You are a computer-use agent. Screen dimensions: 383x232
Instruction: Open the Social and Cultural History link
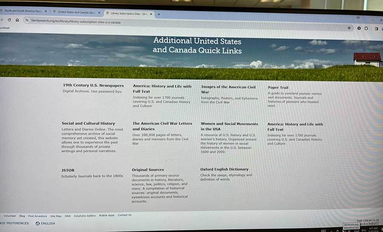point(88,124)
